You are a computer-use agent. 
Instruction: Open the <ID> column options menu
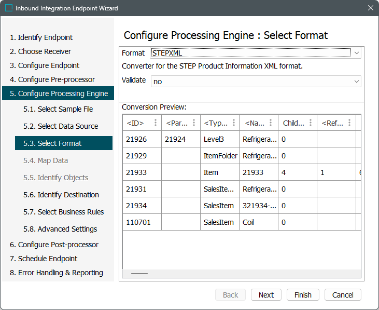(x=155, y=123)
